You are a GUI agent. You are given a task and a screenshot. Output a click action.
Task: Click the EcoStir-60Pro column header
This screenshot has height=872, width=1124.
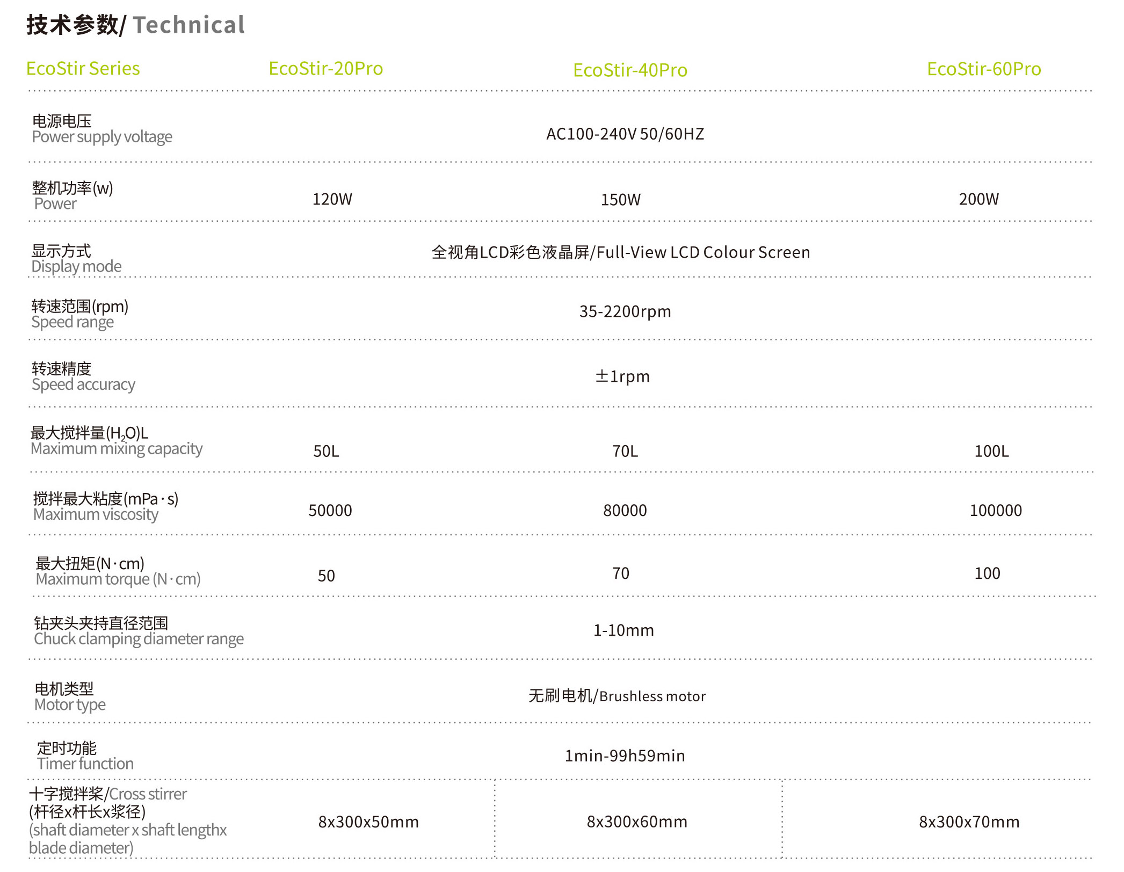tap(983, 69)
